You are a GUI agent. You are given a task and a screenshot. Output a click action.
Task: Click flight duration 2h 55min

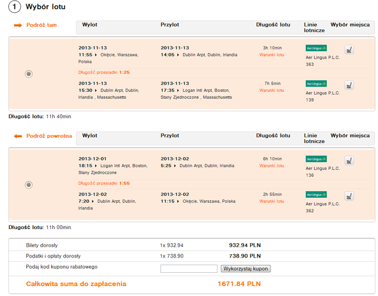click(272, 194)
